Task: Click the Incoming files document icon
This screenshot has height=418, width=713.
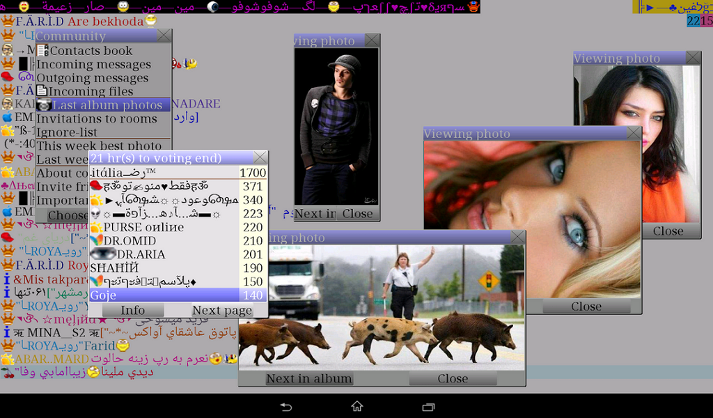Action: [42, 91]
